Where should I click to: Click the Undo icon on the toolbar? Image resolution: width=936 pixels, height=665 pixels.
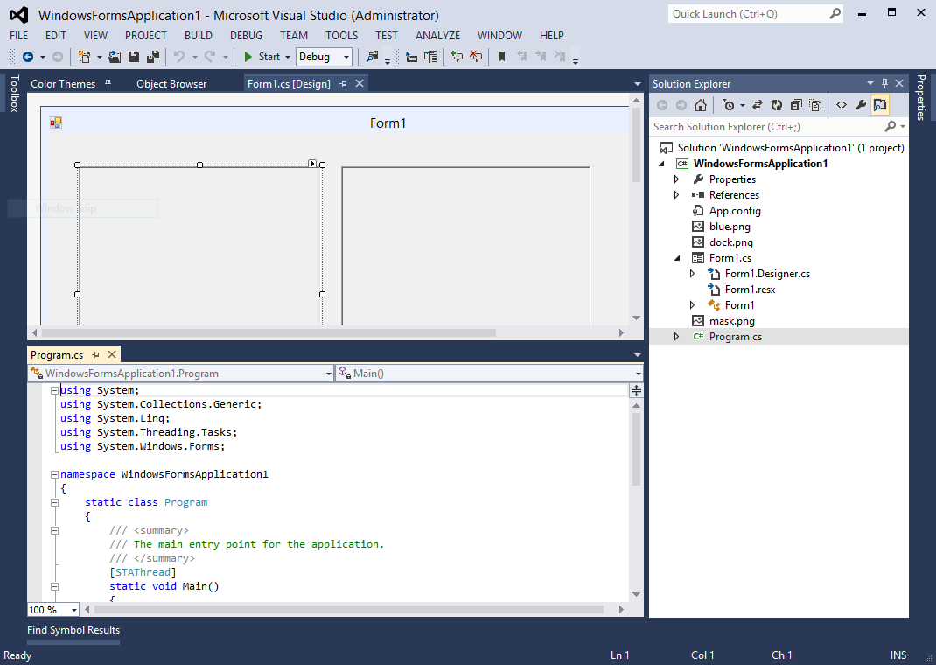point(179,57)
